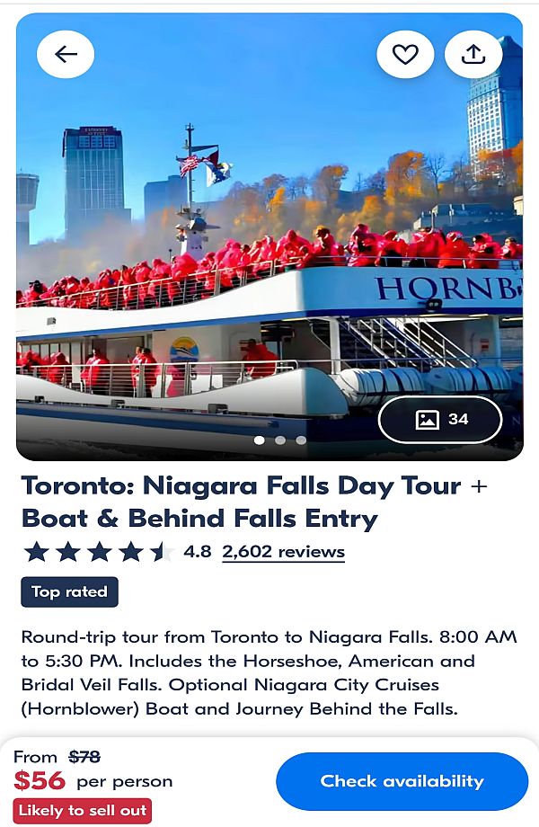
Task: Click the crossed-out $78 original price
Action: coord(84,757)
